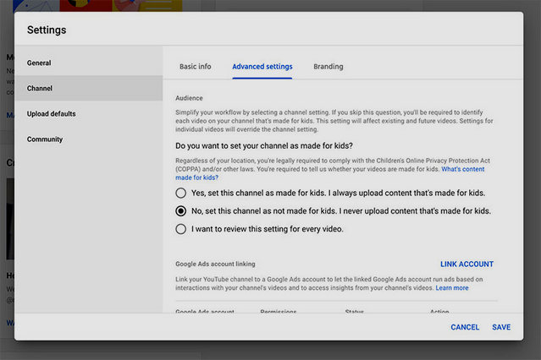Click the Settings dialog title

(x=47, y=30)
